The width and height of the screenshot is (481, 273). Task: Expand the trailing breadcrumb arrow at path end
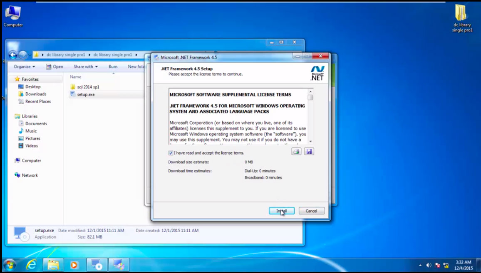(136, 55)
